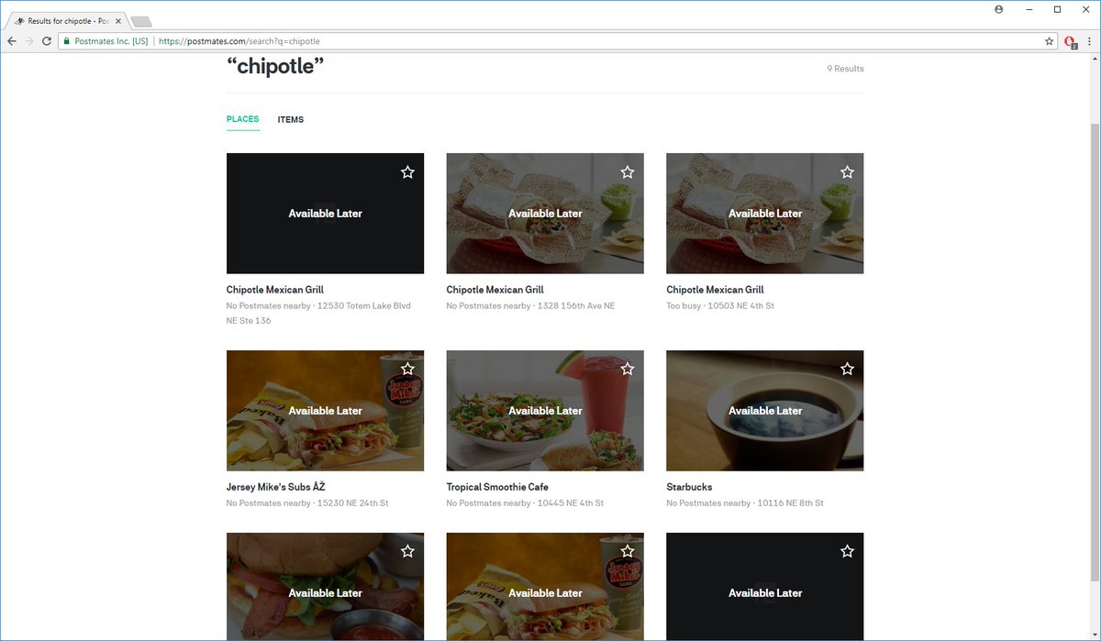The width and height of the screenshot is (1101, 641).
Task: Open the Chipotle image at 10503 NE 4th St
Action: pyautogui.click(x=764, y=213)
